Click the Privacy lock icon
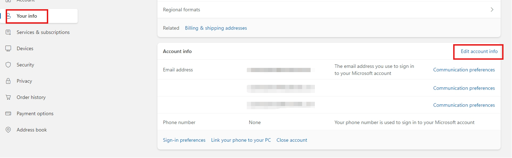 point(8,81)
